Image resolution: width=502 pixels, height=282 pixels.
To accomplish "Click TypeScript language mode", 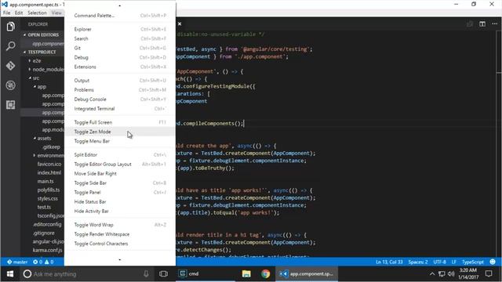I will tap(472, 262).
